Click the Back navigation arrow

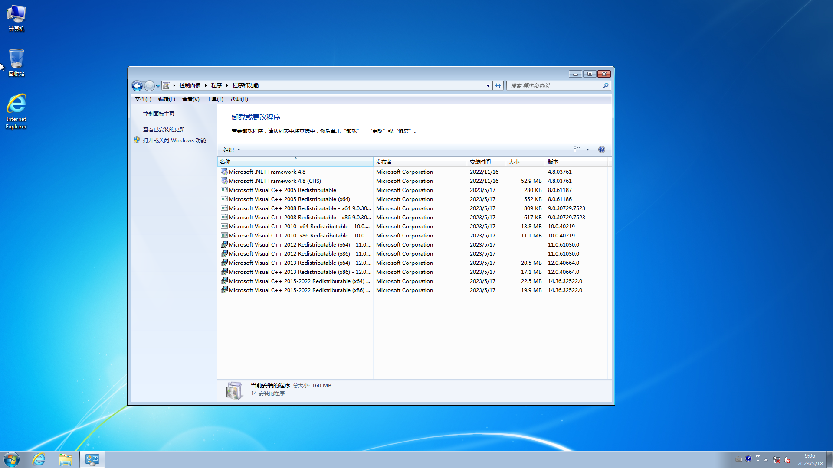(x=137, y=86)
